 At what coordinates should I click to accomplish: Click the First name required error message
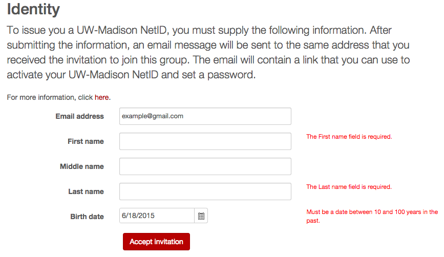(349, 137)
